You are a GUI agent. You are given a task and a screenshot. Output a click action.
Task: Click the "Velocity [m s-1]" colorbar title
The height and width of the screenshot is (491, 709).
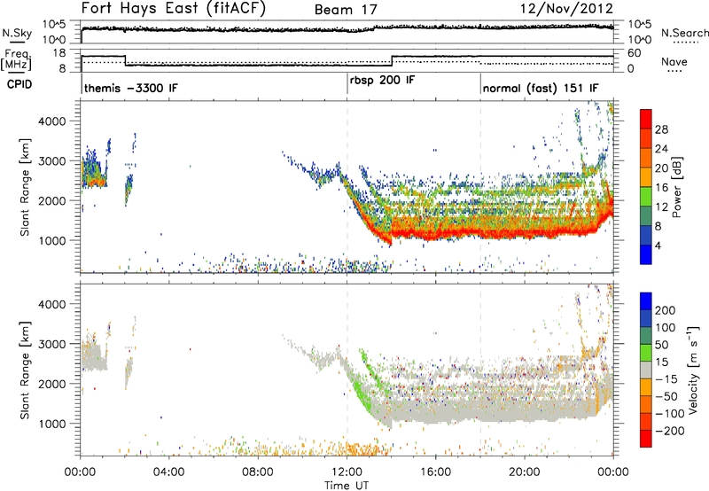[x=693, y=370]
